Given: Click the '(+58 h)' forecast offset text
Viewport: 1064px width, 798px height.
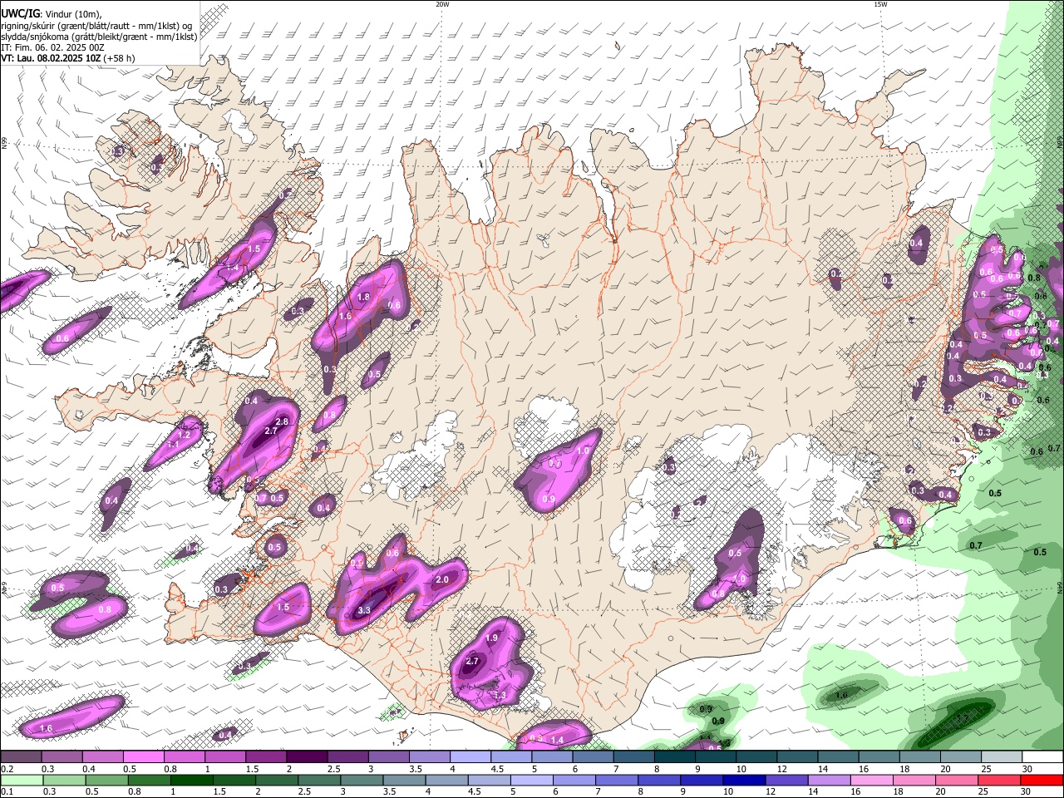Looking at the screenshot, I should click(120, 58).
